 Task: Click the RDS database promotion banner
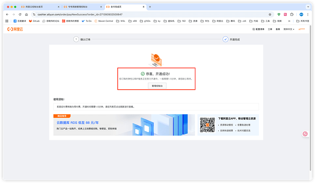pyautogui.click(x=124, y=124)
